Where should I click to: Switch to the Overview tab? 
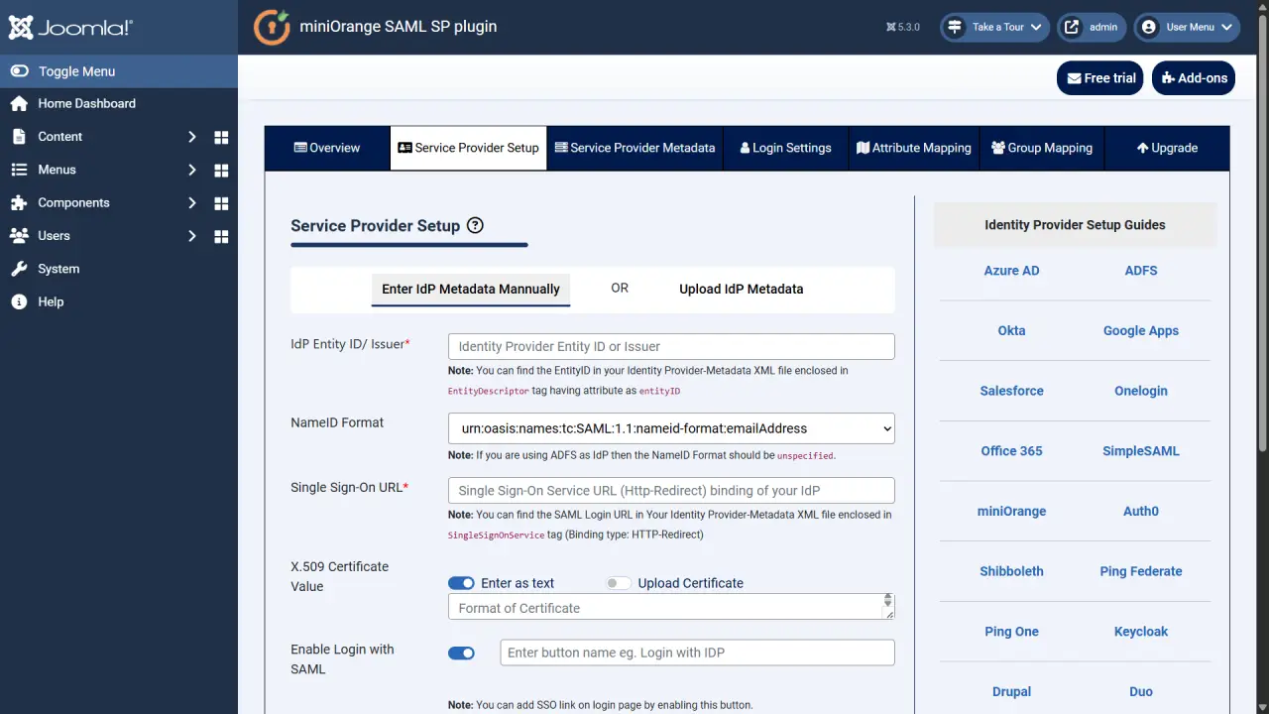[327, 148]
